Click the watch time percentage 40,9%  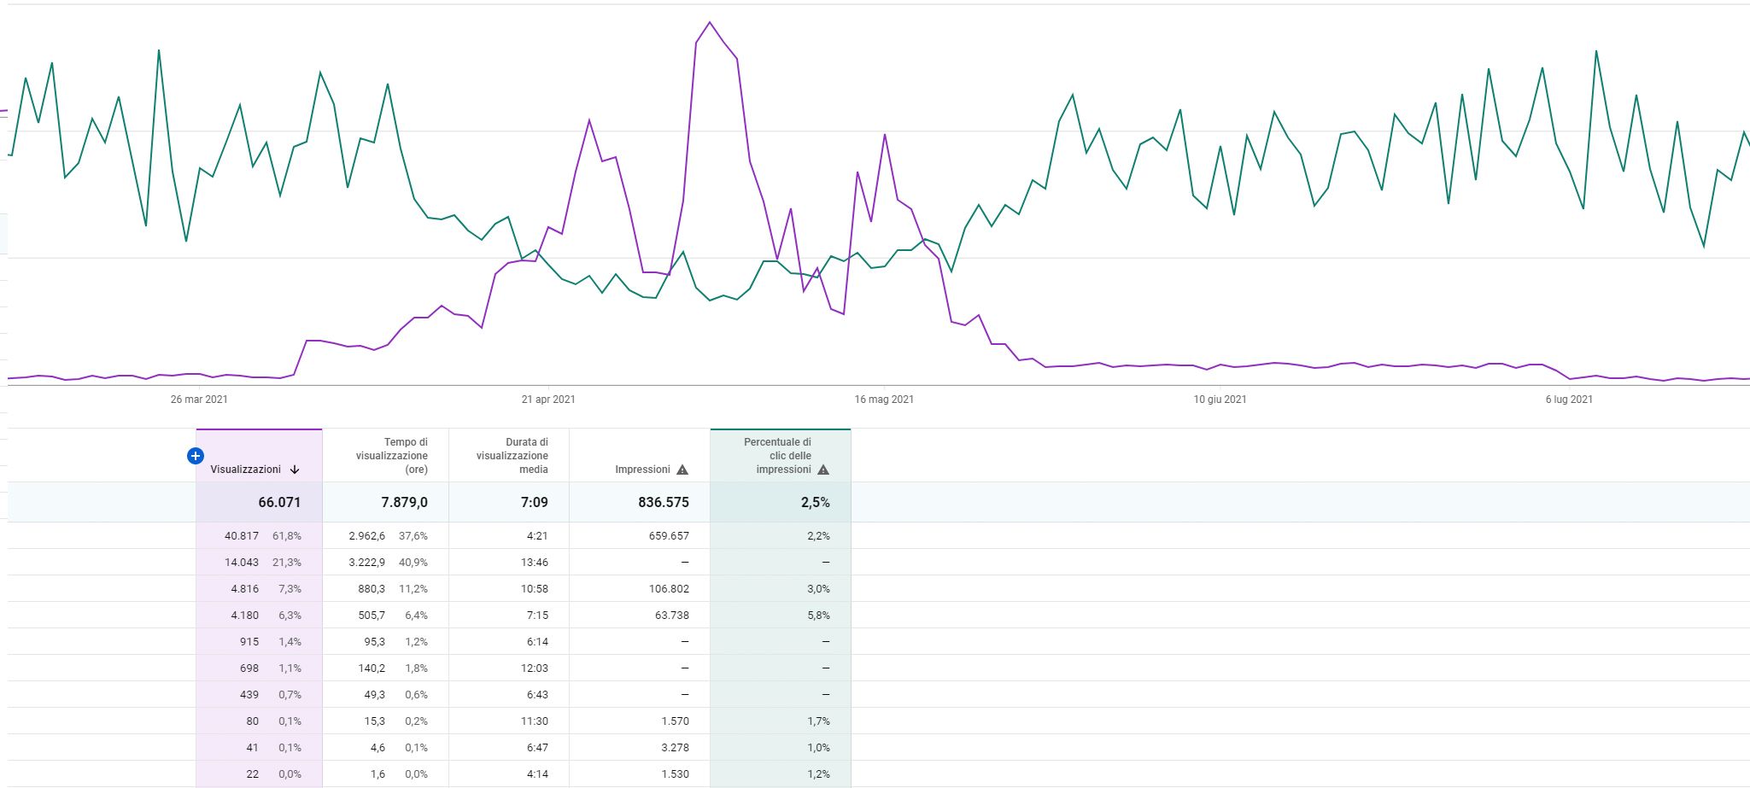pos(413,562)
